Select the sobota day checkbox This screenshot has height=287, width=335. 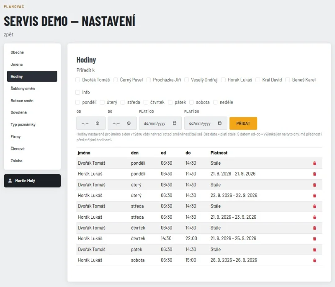pos(192,102)
